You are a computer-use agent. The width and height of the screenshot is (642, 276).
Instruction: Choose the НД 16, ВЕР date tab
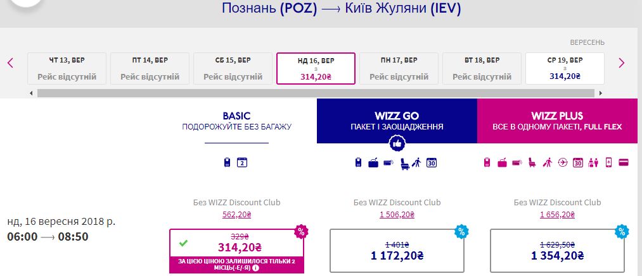click(316, 68)
